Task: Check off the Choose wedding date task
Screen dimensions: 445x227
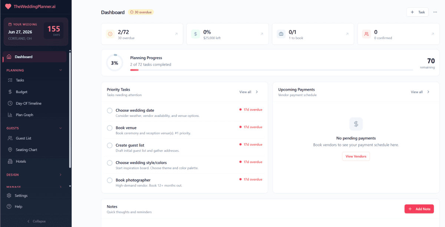Action: (x=109, y=110)
